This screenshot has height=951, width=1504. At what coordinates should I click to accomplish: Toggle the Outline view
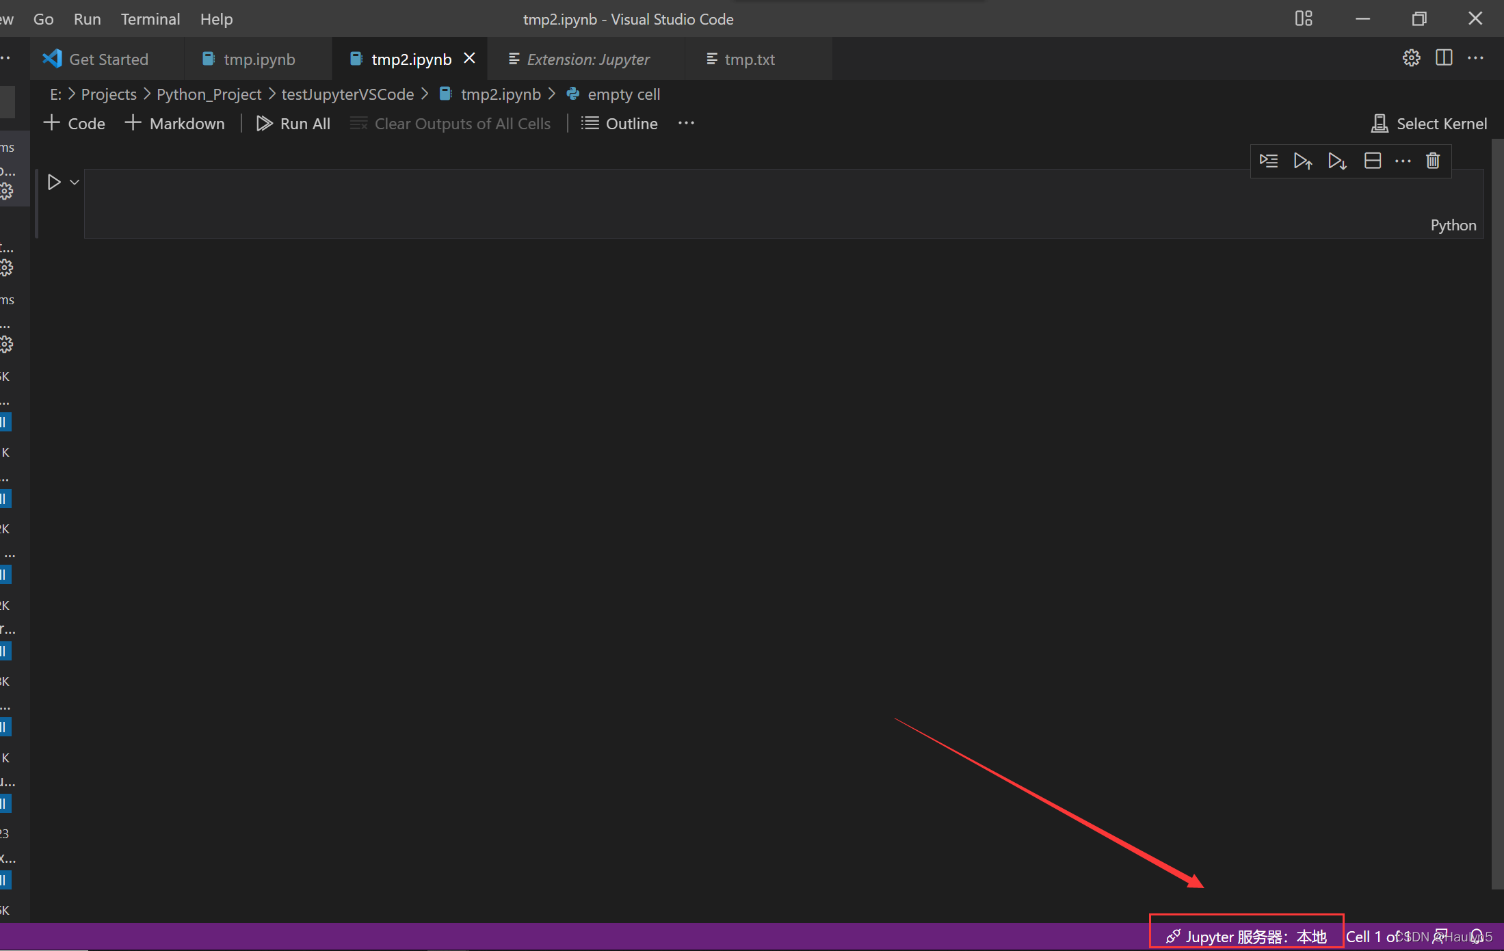click(x=618, y=124)
